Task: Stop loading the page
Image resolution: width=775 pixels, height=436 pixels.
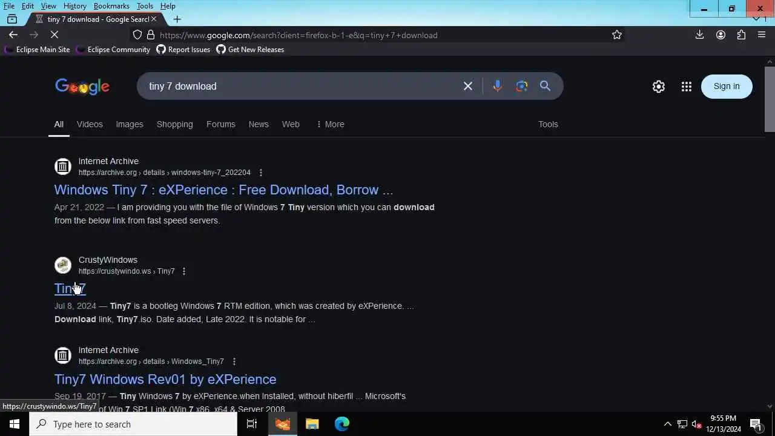Action: pos(54,35)
